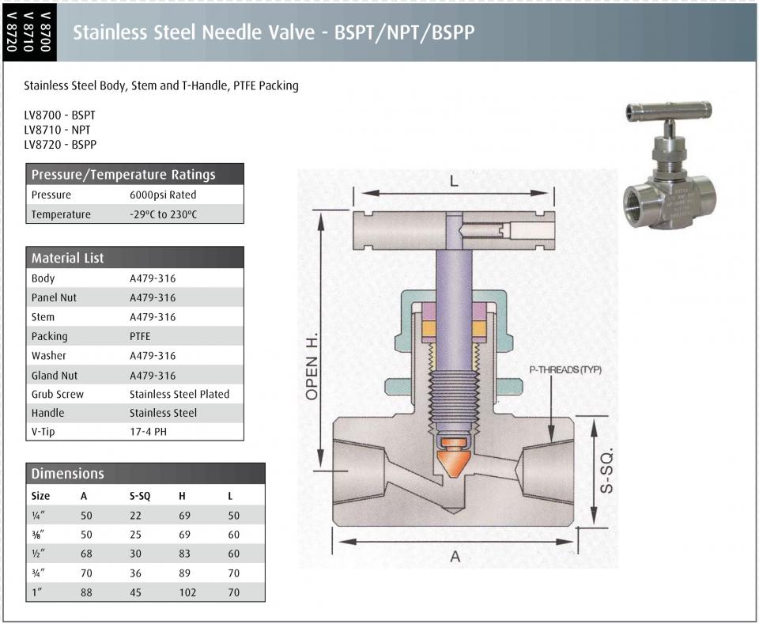
Task: Select the ½" size row in Dimensions
Action: (x=145, y=554)
